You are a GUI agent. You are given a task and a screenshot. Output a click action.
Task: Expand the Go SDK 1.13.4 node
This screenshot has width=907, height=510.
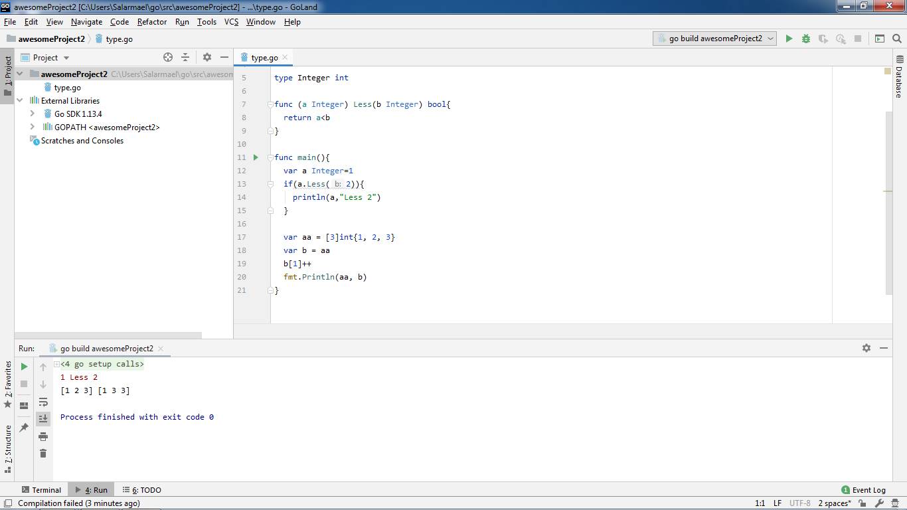tap(32, 114)
